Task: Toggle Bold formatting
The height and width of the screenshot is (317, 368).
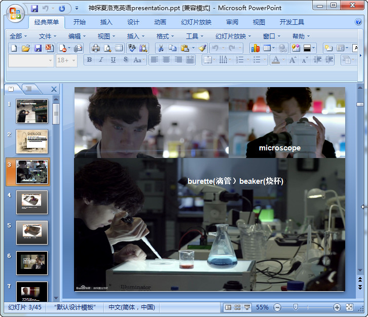Action: [89, 60]
